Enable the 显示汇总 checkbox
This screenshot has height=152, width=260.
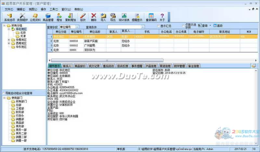[x=158, y=26]
